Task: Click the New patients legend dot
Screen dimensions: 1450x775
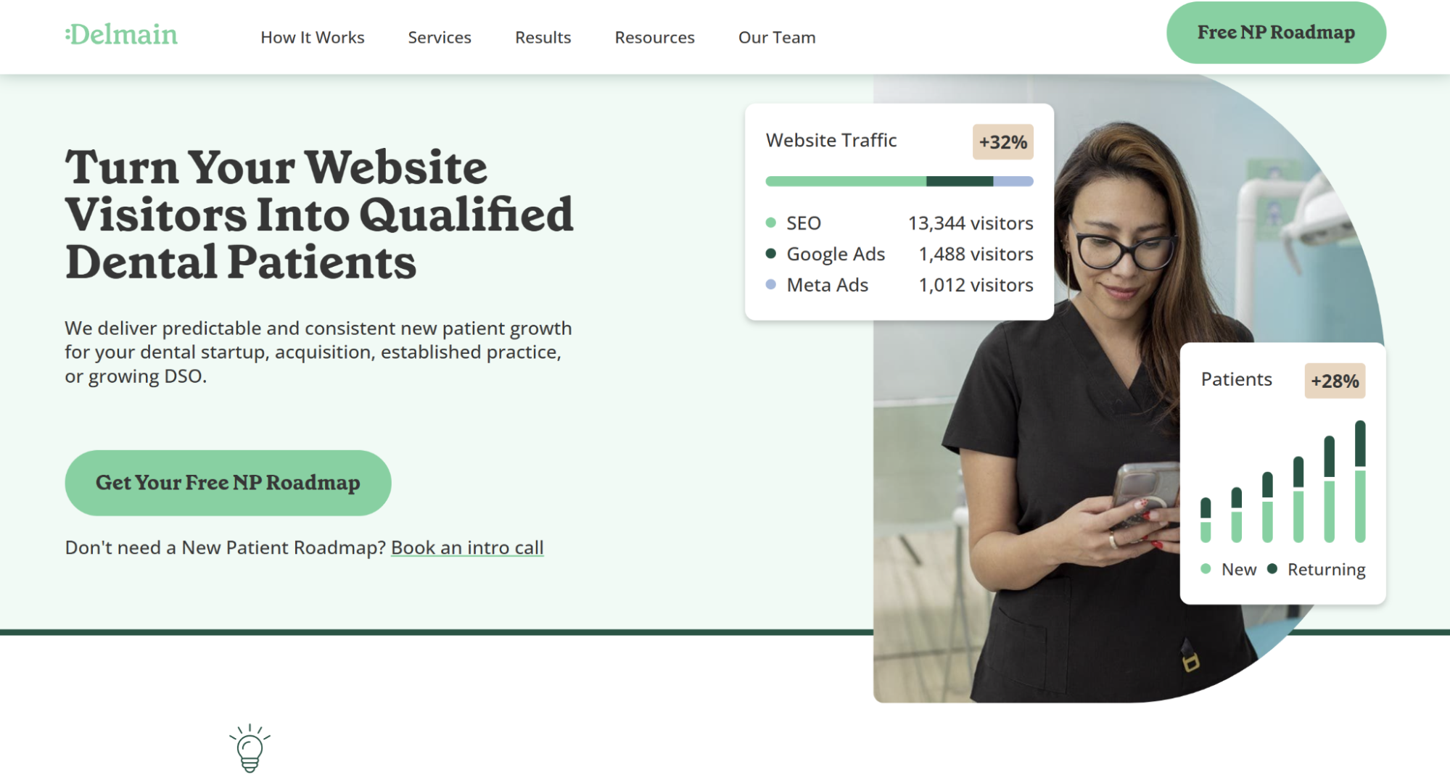Action: point(1206,569)
